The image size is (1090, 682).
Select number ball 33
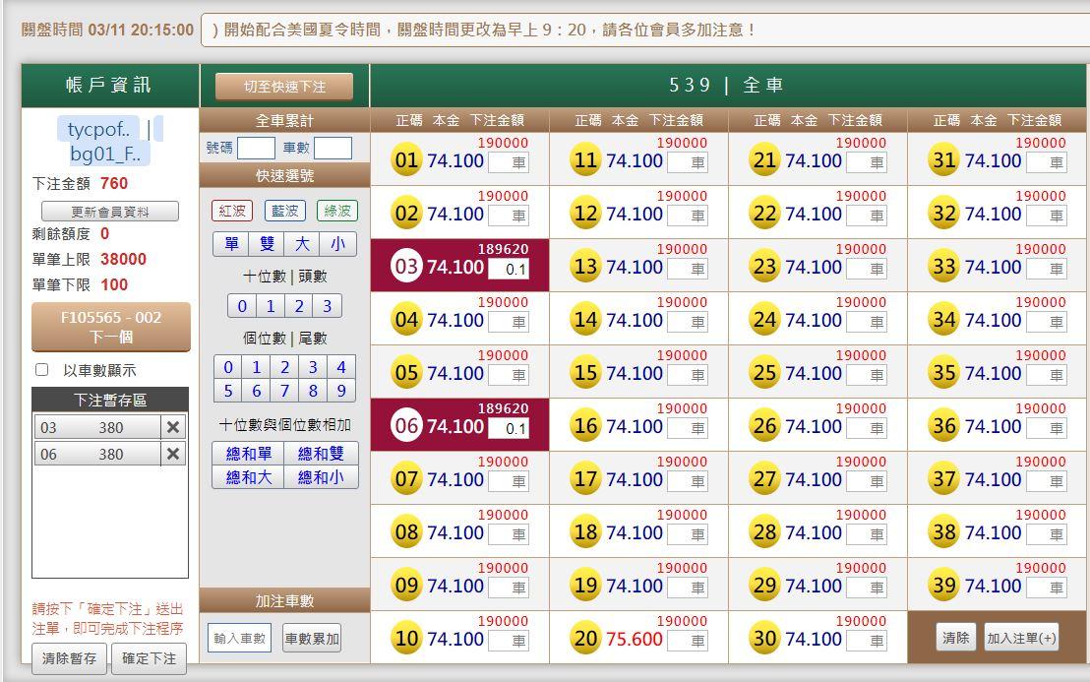(x=944, y=267)
